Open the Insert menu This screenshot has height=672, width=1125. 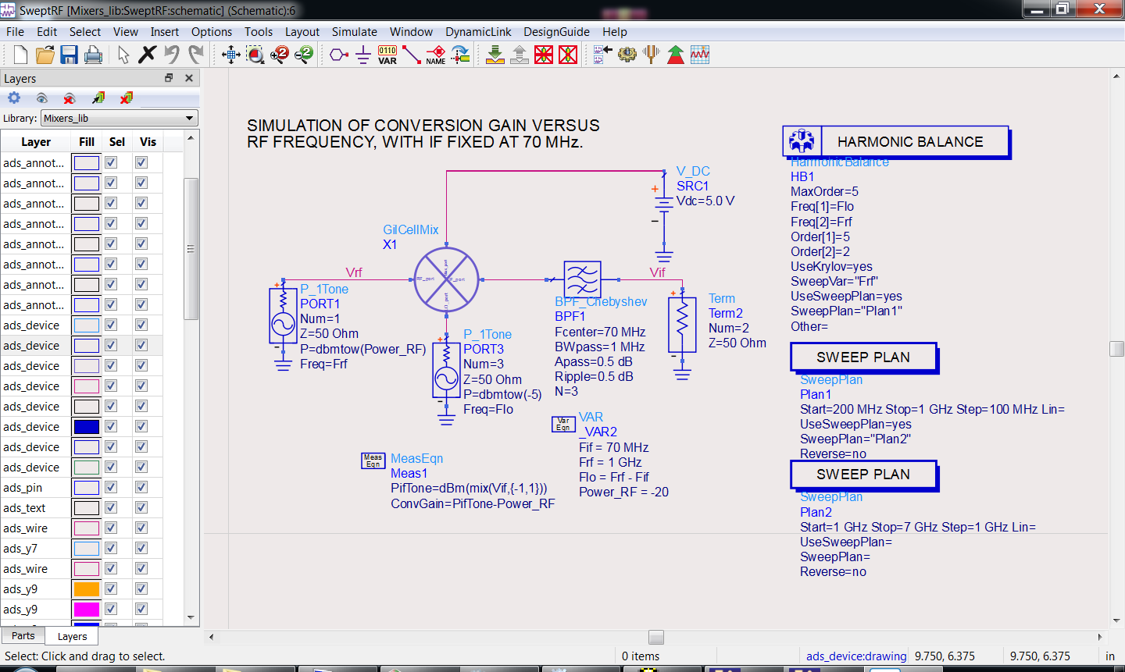point(164,32)
